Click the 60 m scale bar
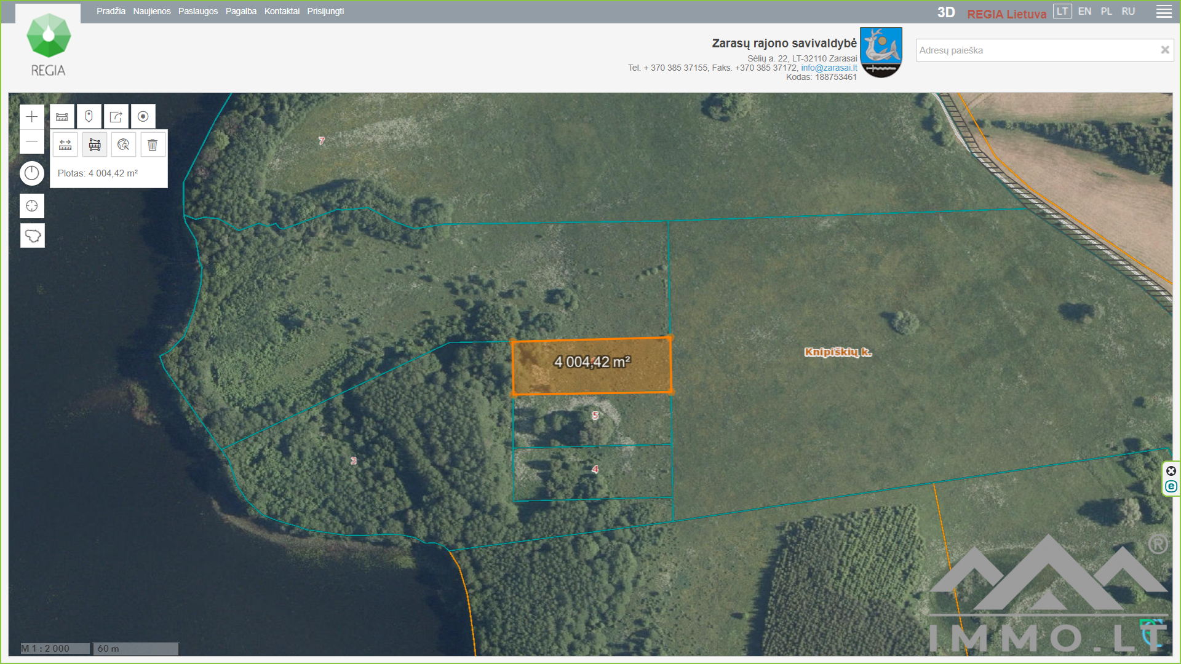 pos(136,649)
